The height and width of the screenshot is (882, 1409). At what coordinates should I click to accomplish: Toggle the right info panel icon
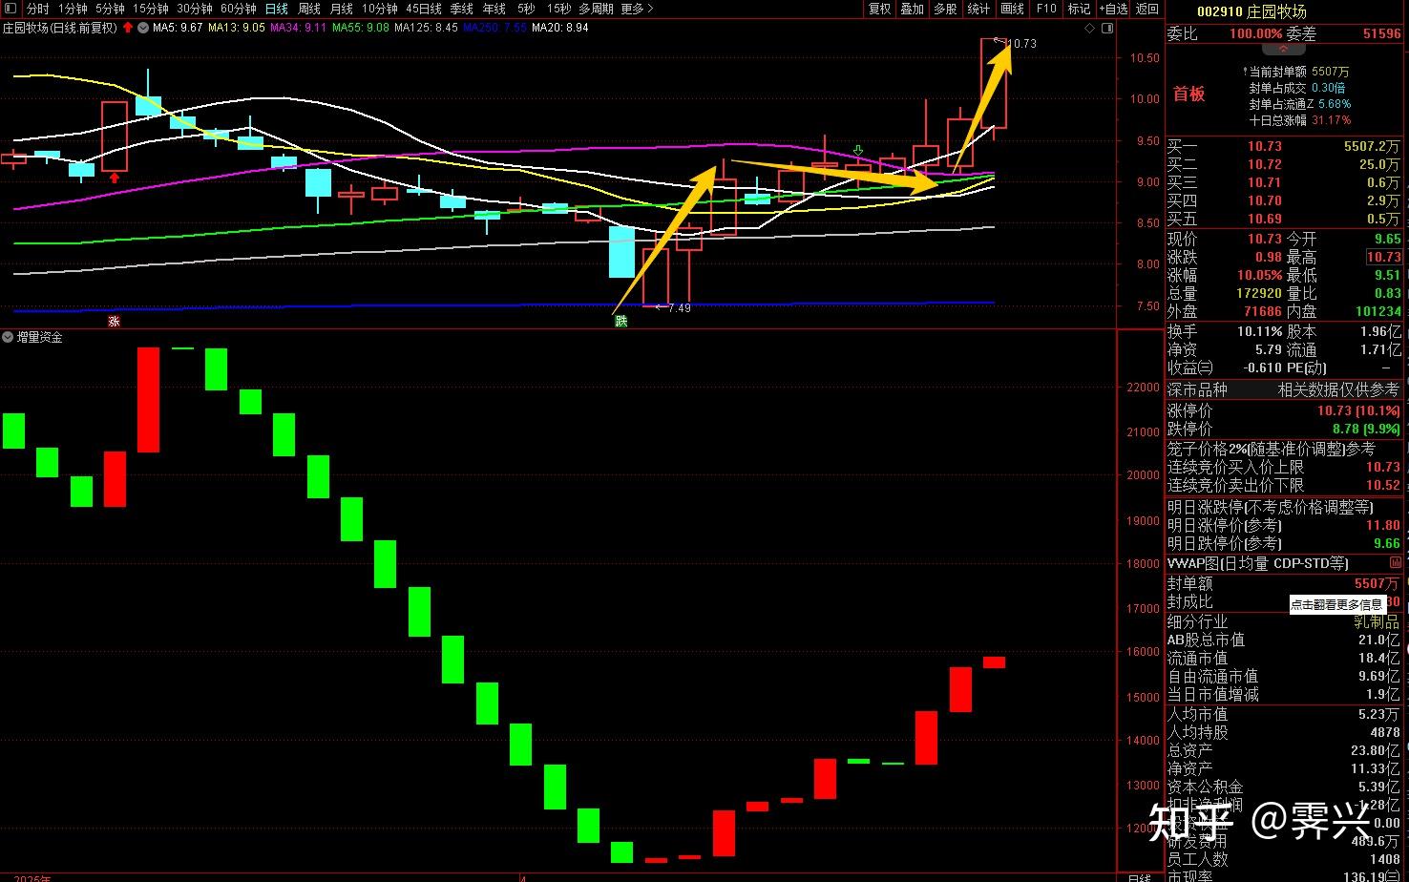[1107, 29]
